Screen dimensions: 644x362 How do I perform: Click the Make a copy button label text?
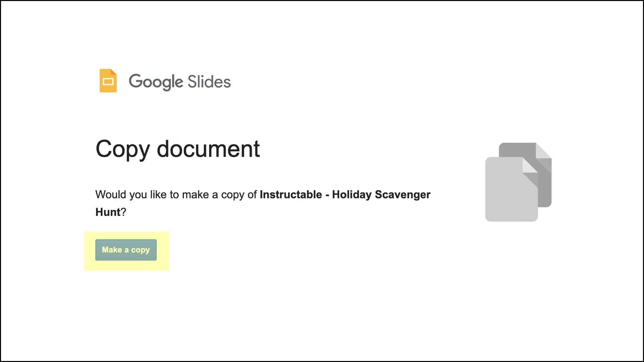(x=126, y=250)
